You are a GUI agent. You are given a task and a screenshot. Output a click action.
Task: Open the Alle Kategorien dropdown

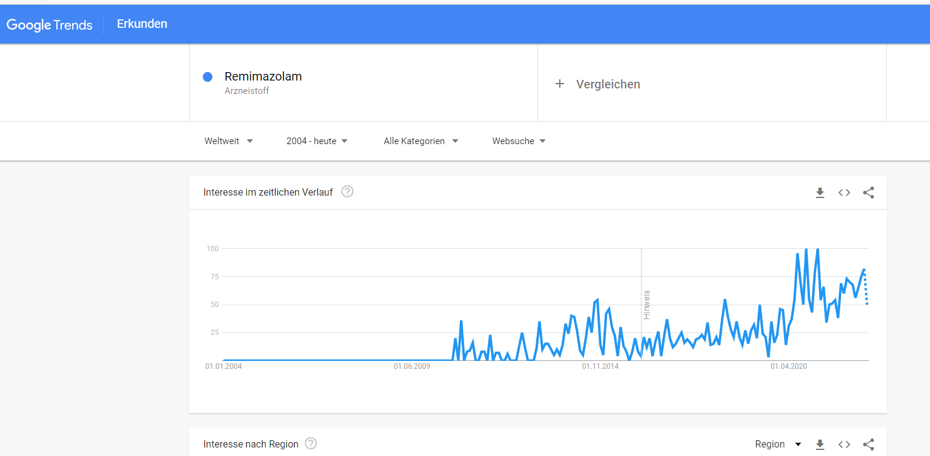[x=420, y=141]
